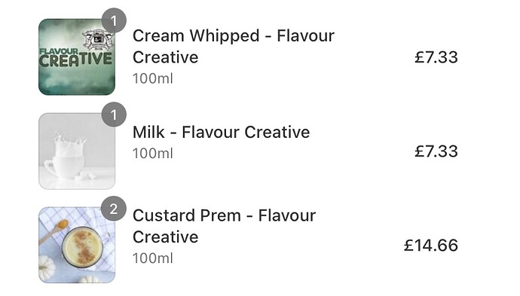Click the small pumpkin in custard thumbnail

tap(47, 267)
